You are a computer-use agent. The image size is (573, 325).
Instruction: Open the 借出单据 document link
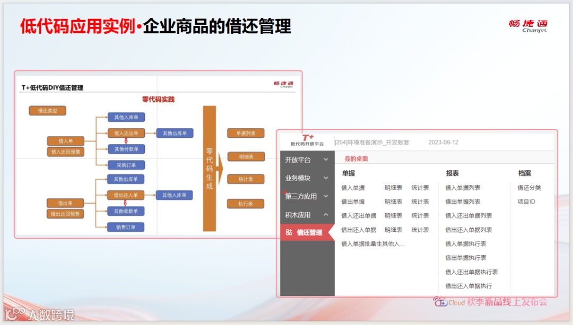click(x=353, y=202)
